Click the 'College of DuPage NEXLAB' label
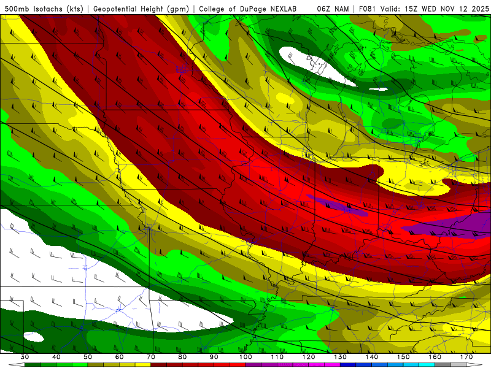This screenshot has height=368, width=491. [x=248, y=9]
